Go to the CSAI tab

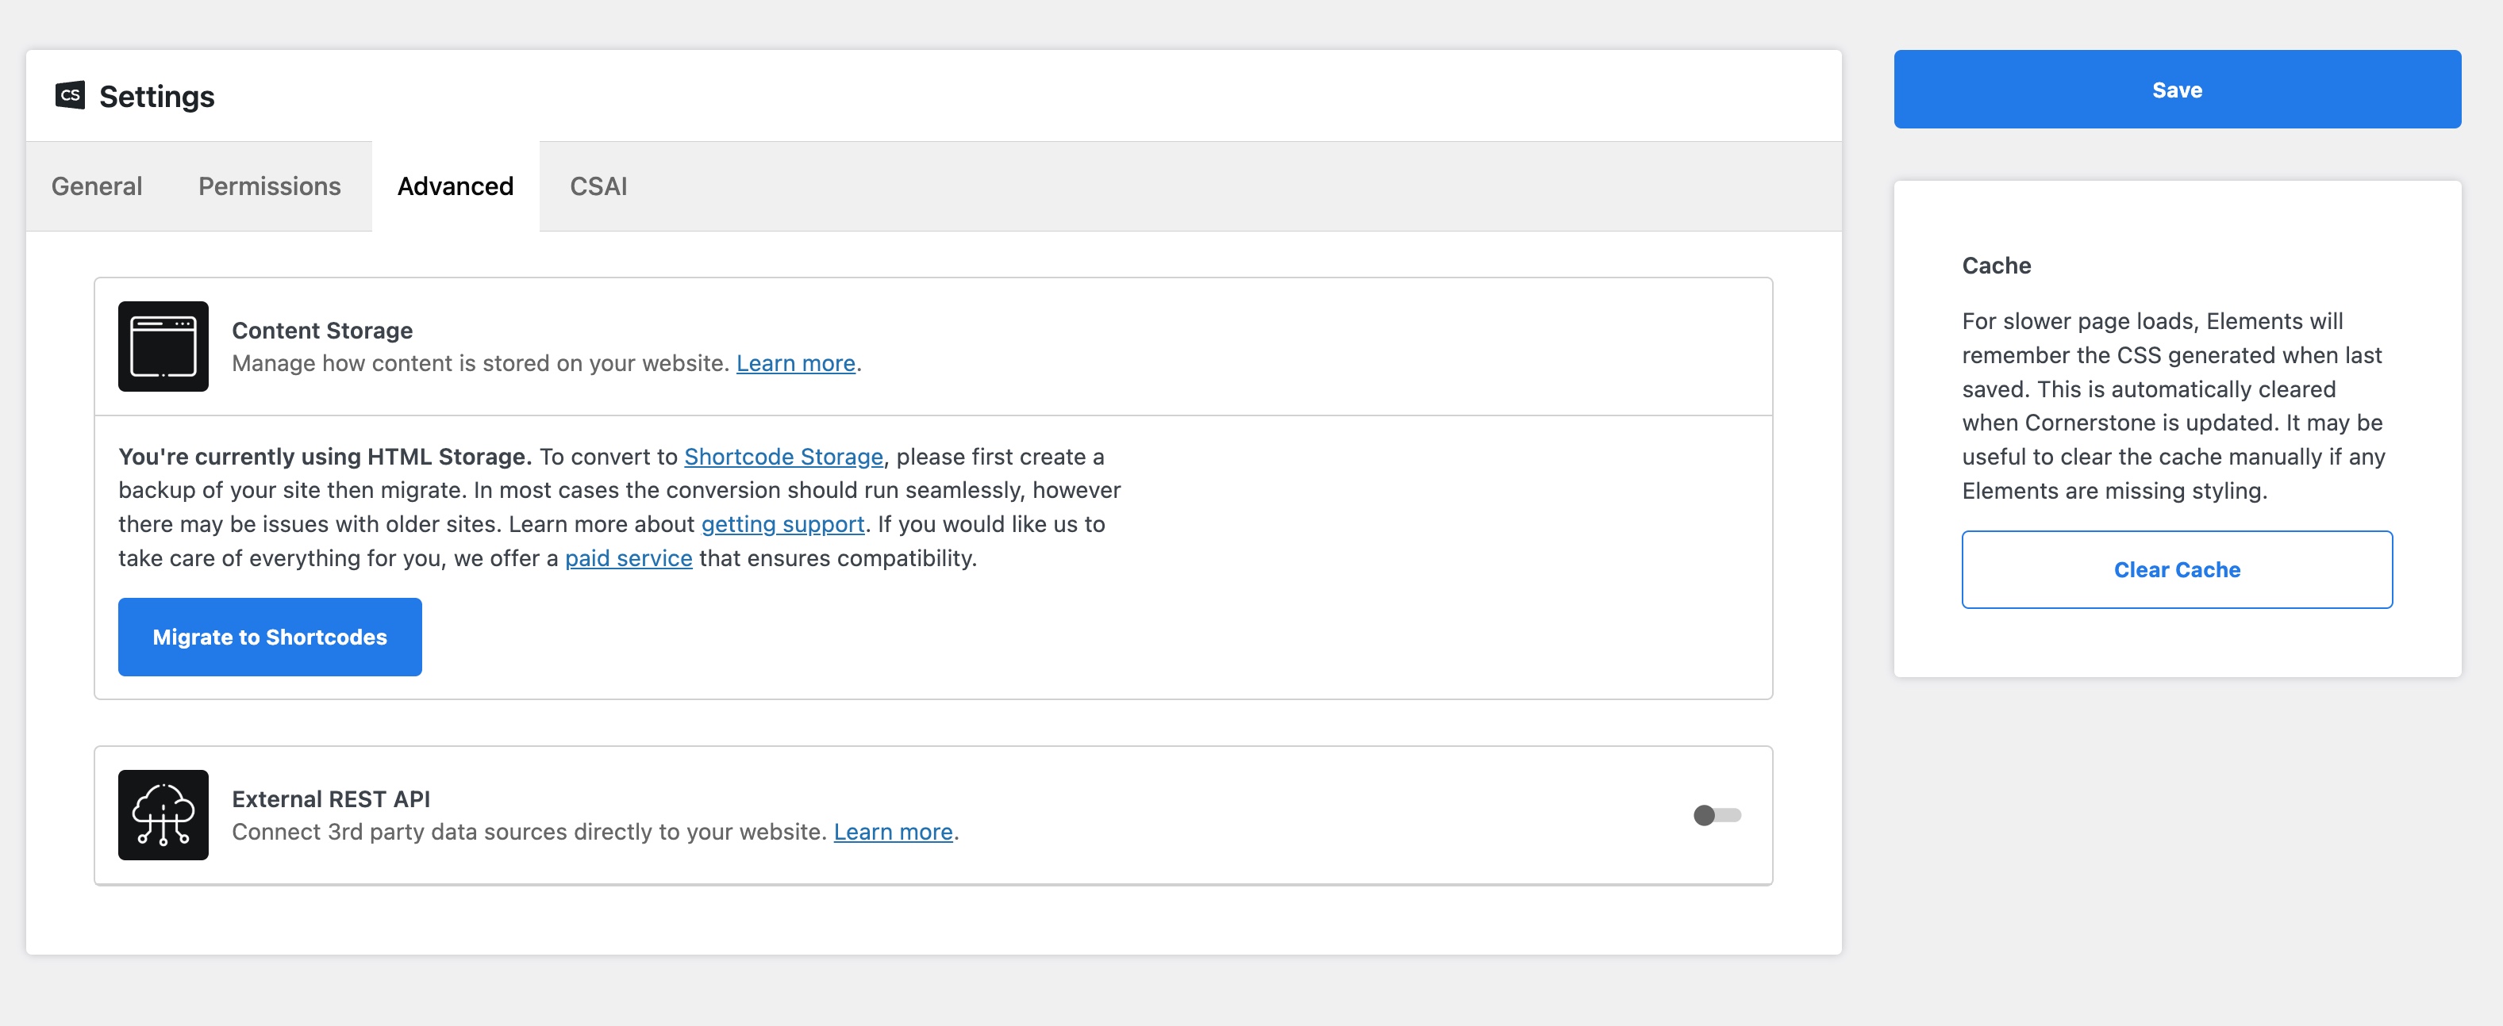click(598, 186)
